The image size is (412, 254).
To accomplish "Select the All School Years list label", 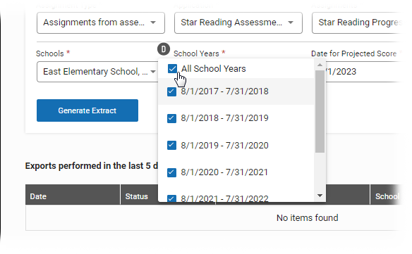I will pos(214,69).
